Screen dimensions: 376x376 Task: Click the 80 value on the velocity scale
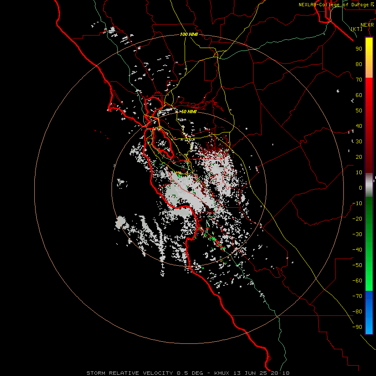point(359,64)
